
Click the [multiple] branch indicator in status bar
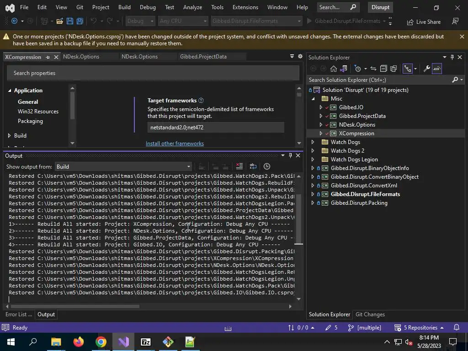pos(365,327)
